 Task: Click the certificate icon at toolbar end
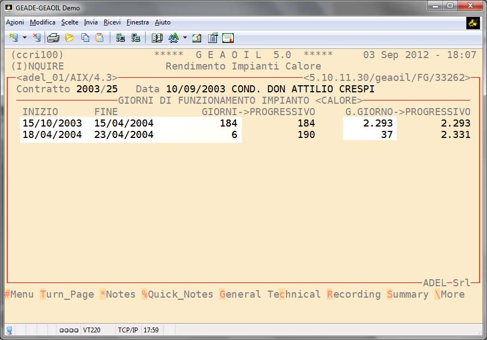228,38
